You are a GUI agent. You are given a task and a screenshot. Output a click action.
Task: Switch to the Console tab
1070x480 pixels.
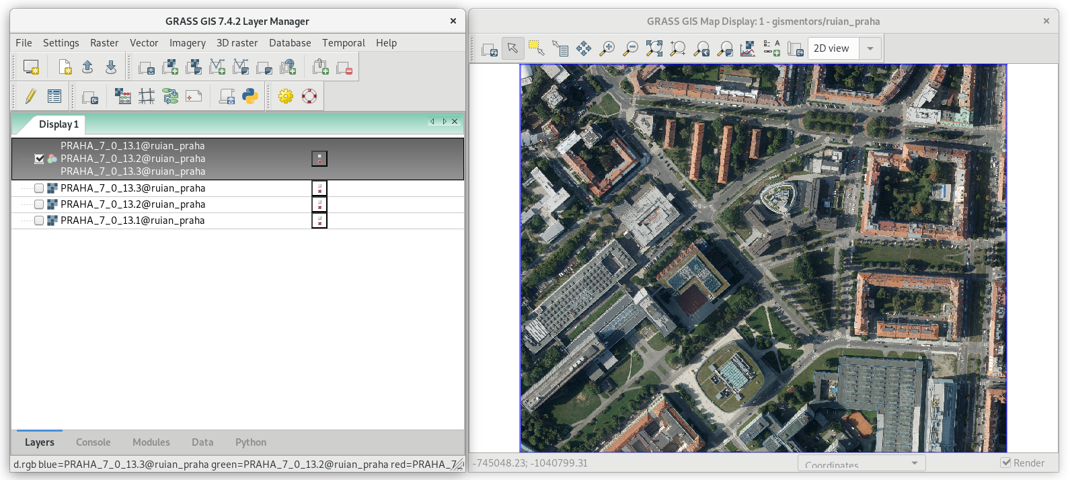pyautogui.click(x=93, y=442)
